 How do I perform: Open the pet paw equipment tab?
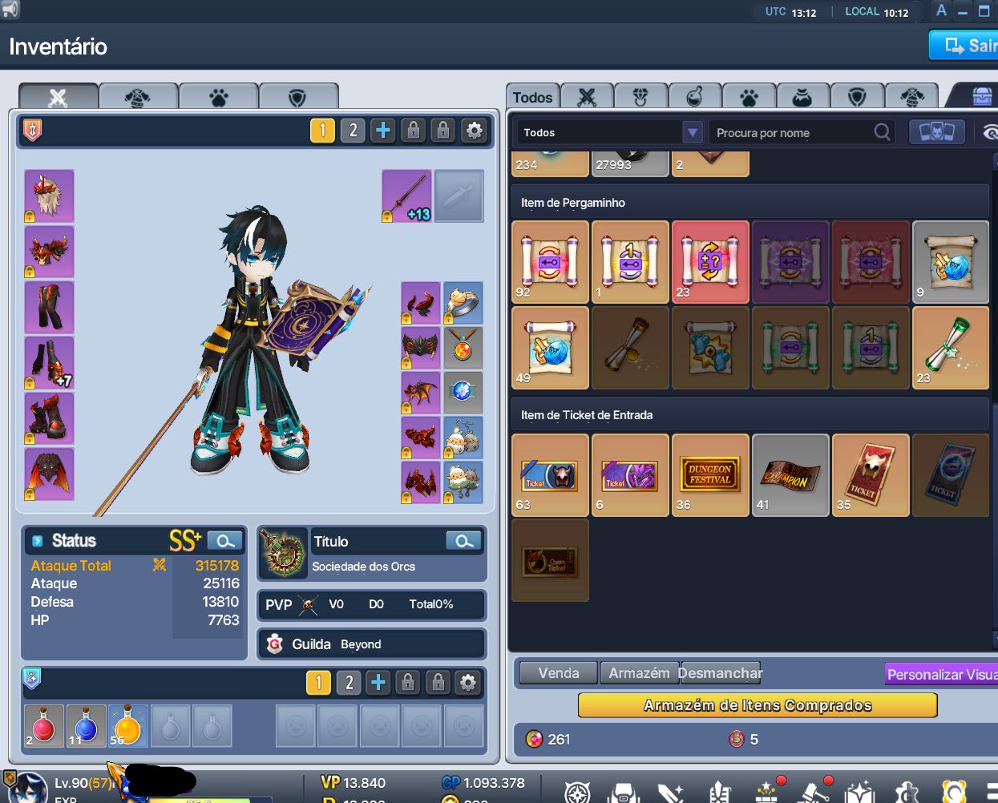point(218,96)
